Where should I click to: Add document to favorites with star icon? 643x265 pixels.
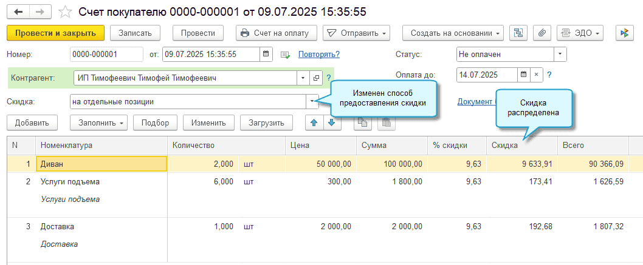(64, 12)
